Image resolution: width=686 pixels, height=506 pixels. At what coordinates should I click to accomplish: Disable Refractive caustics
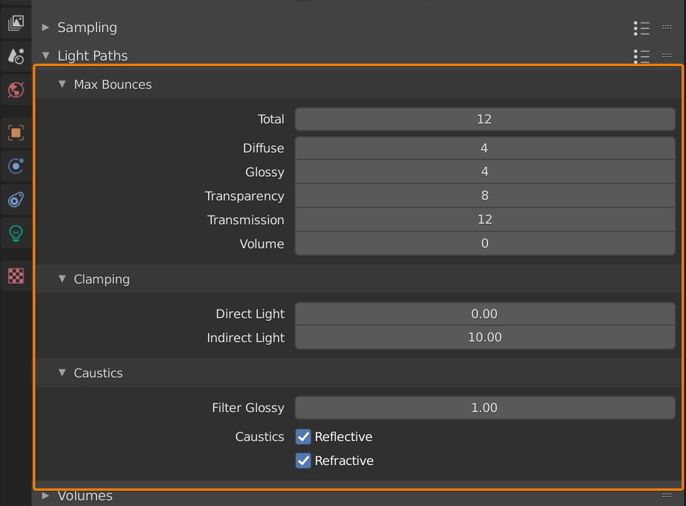pos(303,461)
